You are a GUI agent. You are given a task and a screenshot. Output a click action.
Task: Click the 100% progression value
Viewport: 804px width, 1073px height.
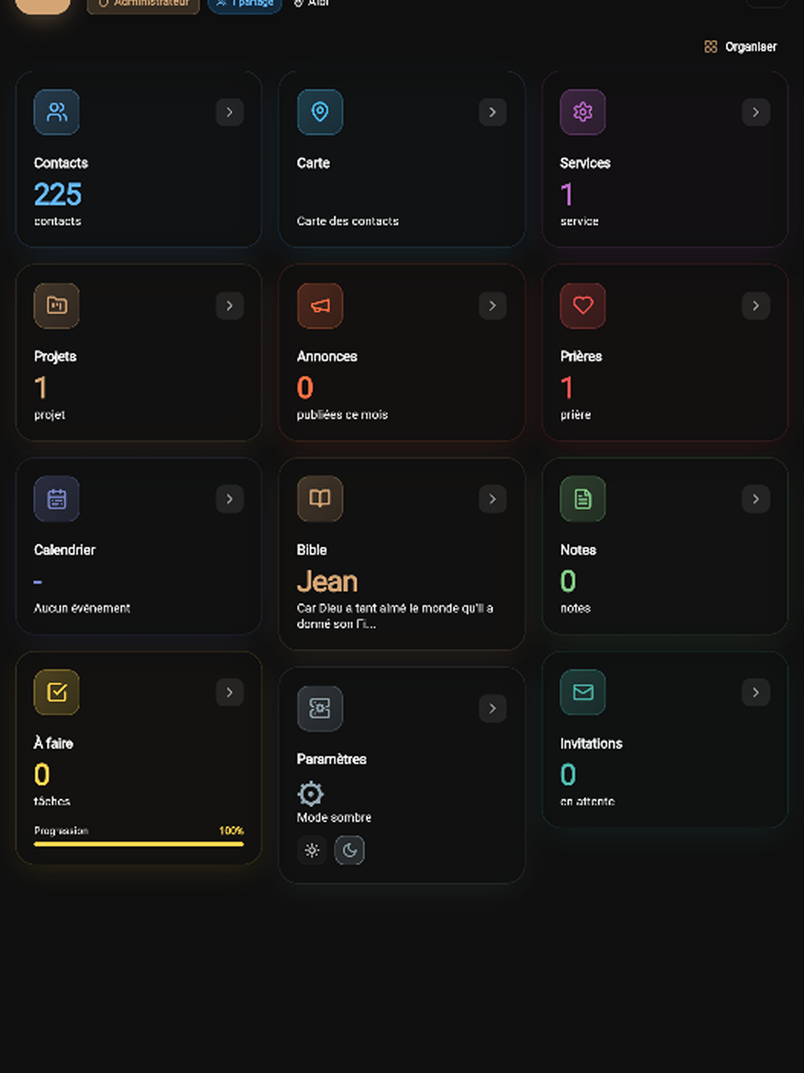pyautogui.click(x=231, y=830)
